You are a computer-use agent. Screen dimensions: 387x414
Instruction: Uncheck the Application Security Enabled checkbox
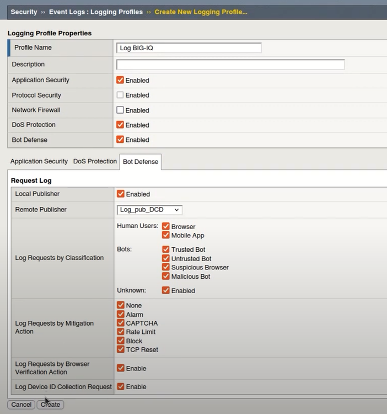(x=120, y=80)
